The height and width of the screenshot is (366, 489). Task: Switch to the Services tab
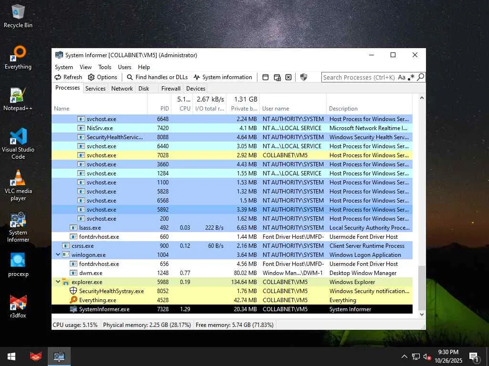[96, 88]
